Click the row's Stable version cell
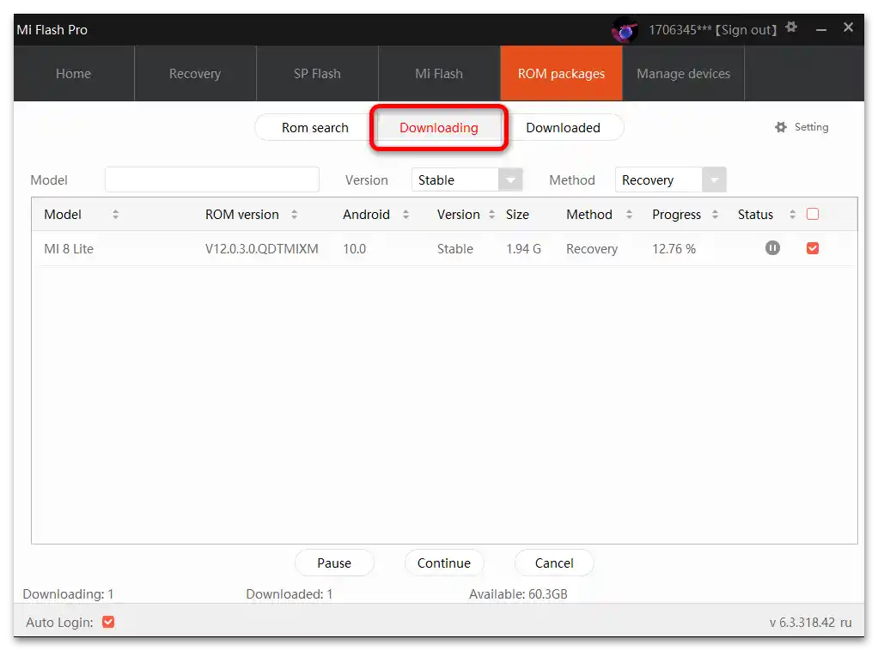The width and height of the screenshot is (878, 651). (x=455, y=248)
